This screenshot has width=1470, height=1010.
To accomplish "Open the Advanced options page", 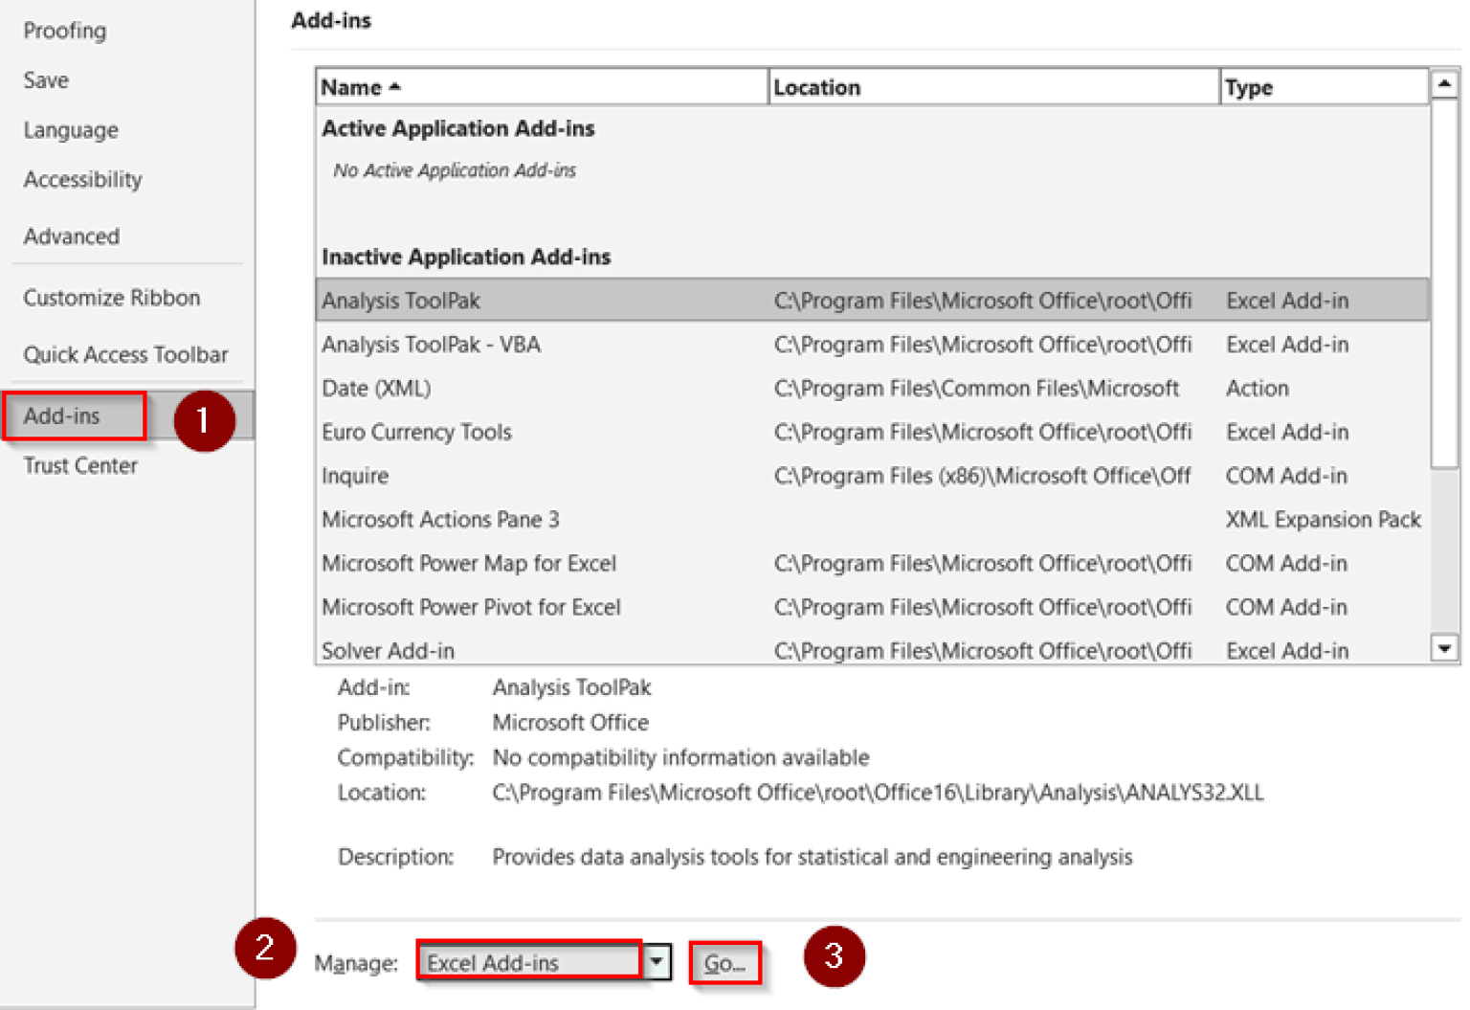I will (71, 236).
